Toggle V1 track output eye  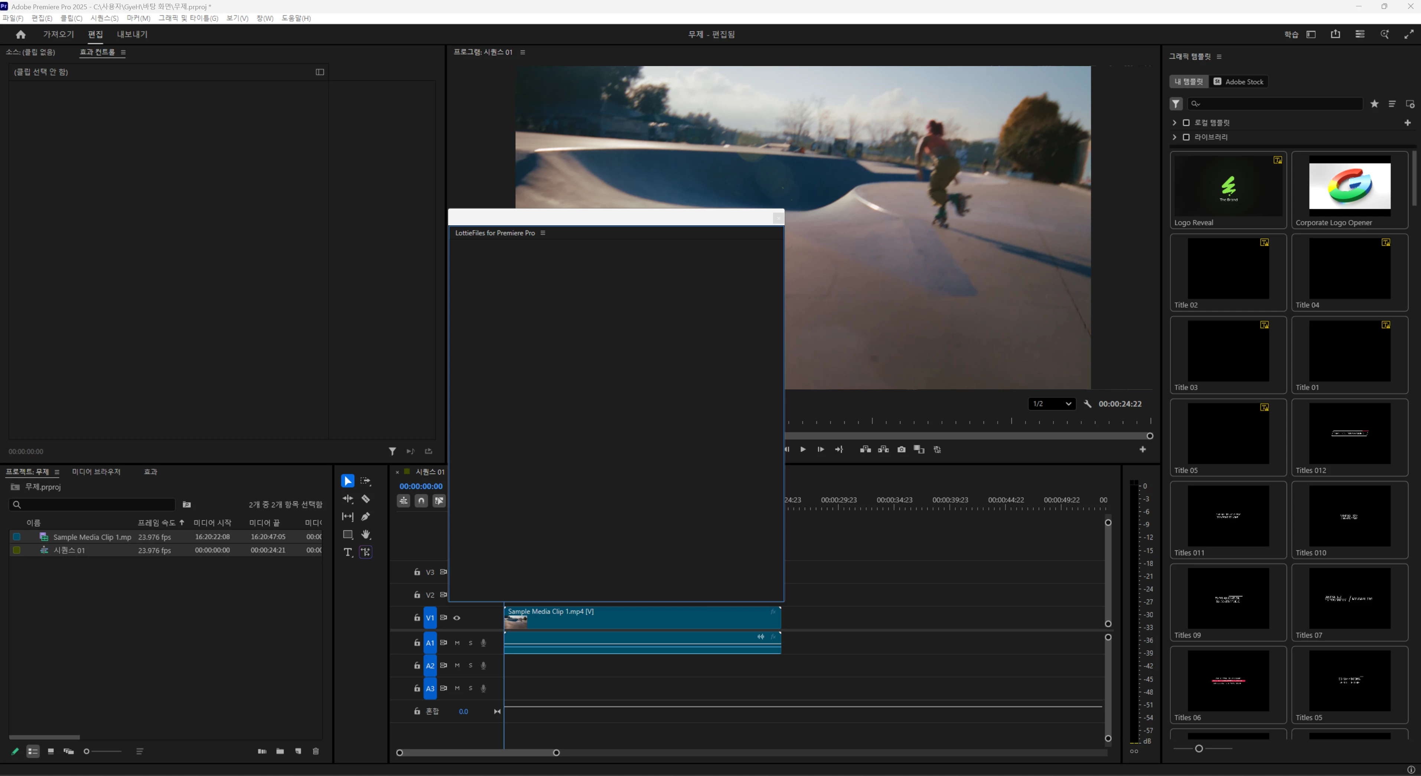tap(457, 618)
